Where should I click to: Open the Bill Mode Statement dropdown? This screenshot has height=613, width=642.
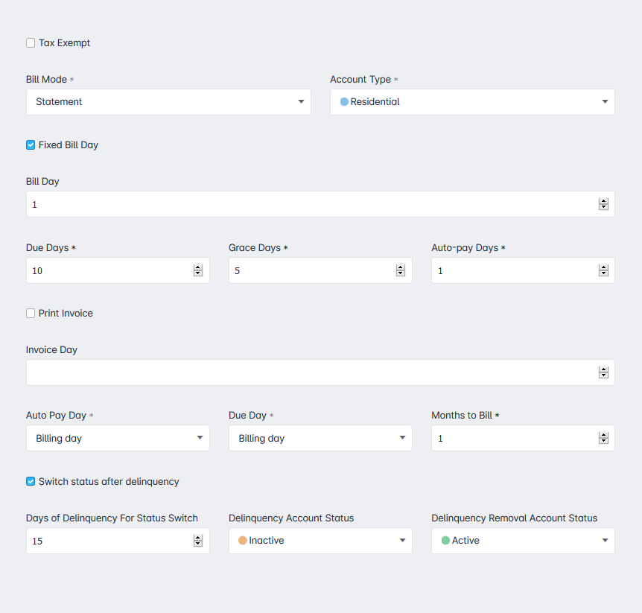(x=168, y=102)
